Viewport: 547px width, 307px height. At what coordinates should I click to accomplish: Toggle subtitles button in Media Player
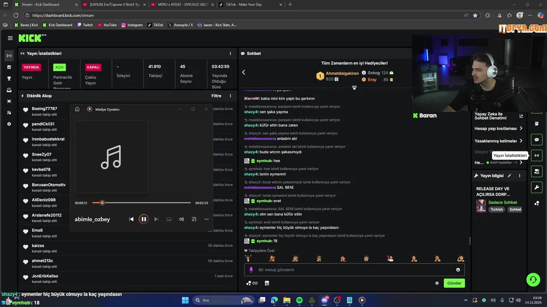coord(169,219)
